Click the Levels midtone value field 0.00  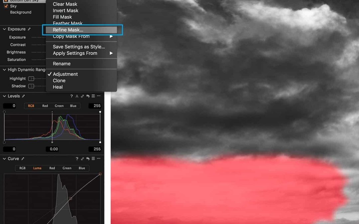tap(54, 149)
